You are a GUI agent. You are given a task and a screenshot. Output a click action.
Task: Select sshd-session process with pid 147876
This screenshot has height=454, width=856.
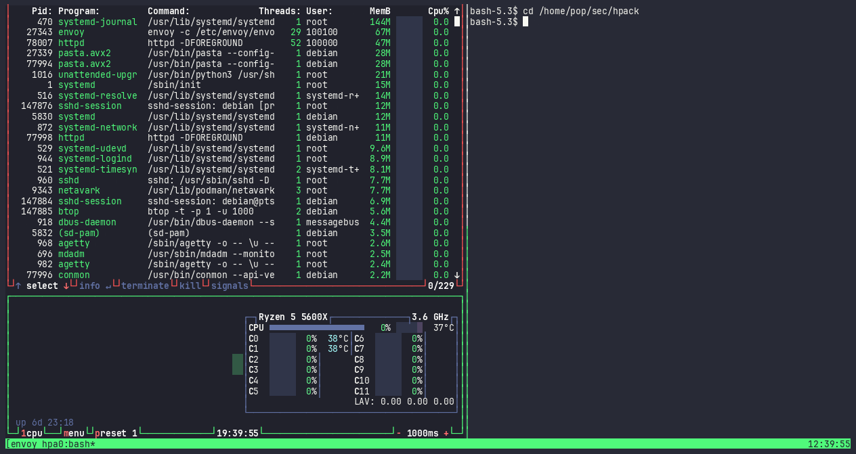(232, 106)
